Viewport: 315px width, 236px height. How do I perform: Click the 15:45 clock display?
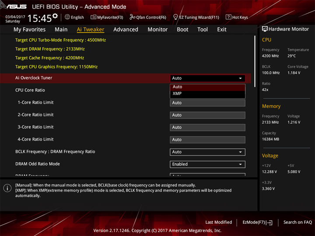tap(39, 18)
